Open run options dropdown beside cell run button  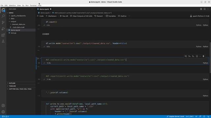40,58
